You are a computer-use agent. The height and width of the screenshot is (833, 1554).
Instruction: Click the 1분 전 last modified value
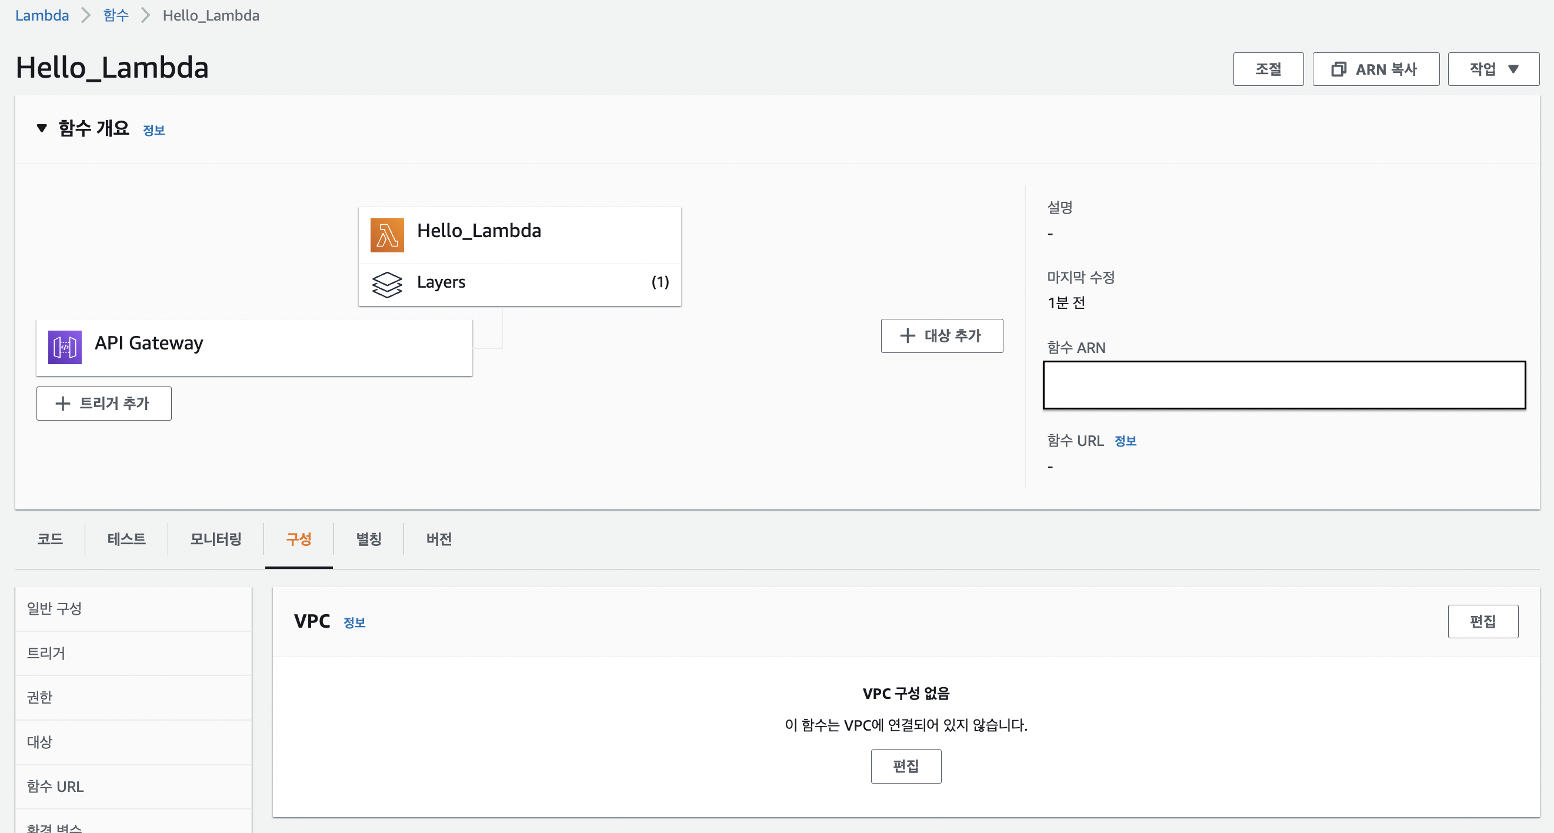click(1066, 303)
